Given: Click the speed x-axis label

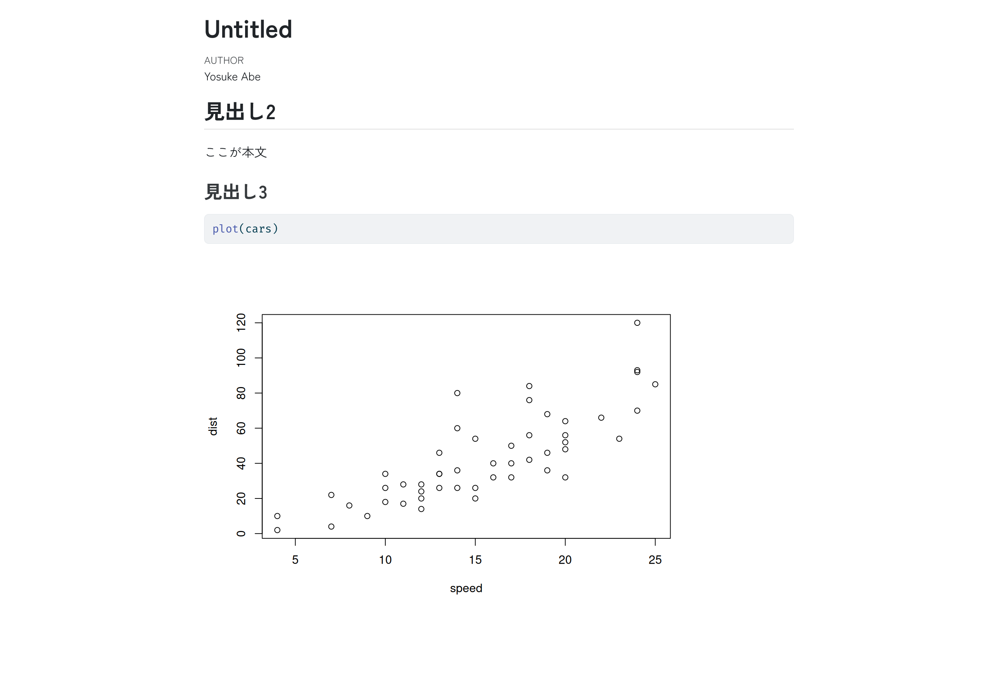Looking at the screenshot, I should [x=466, y=588].
